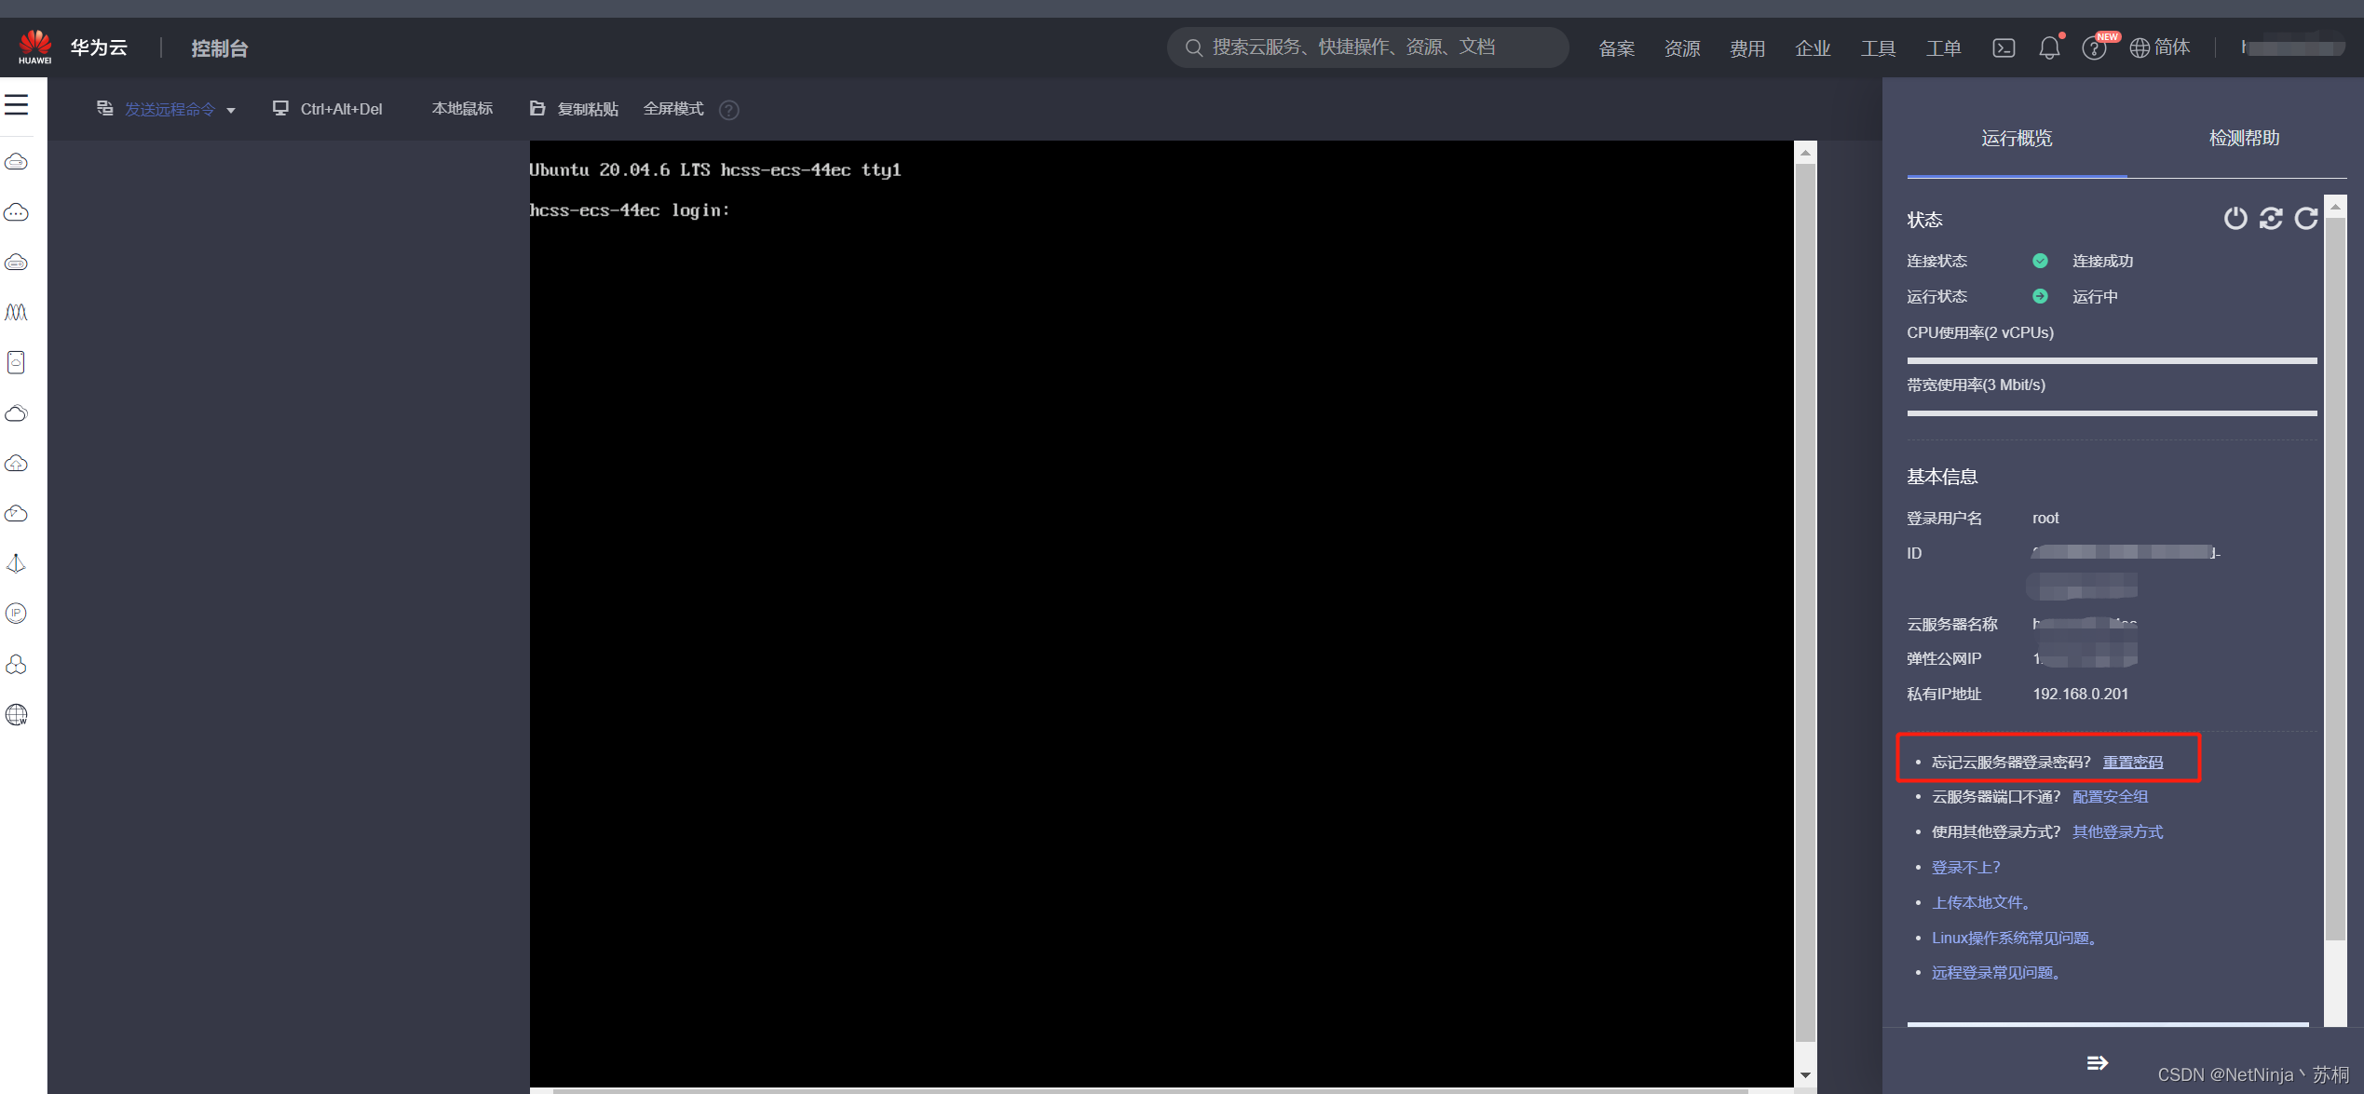
Task: Toggle 全屏模式 fullscreen mode
Action: pyautogui.click(x=673, y=109)
